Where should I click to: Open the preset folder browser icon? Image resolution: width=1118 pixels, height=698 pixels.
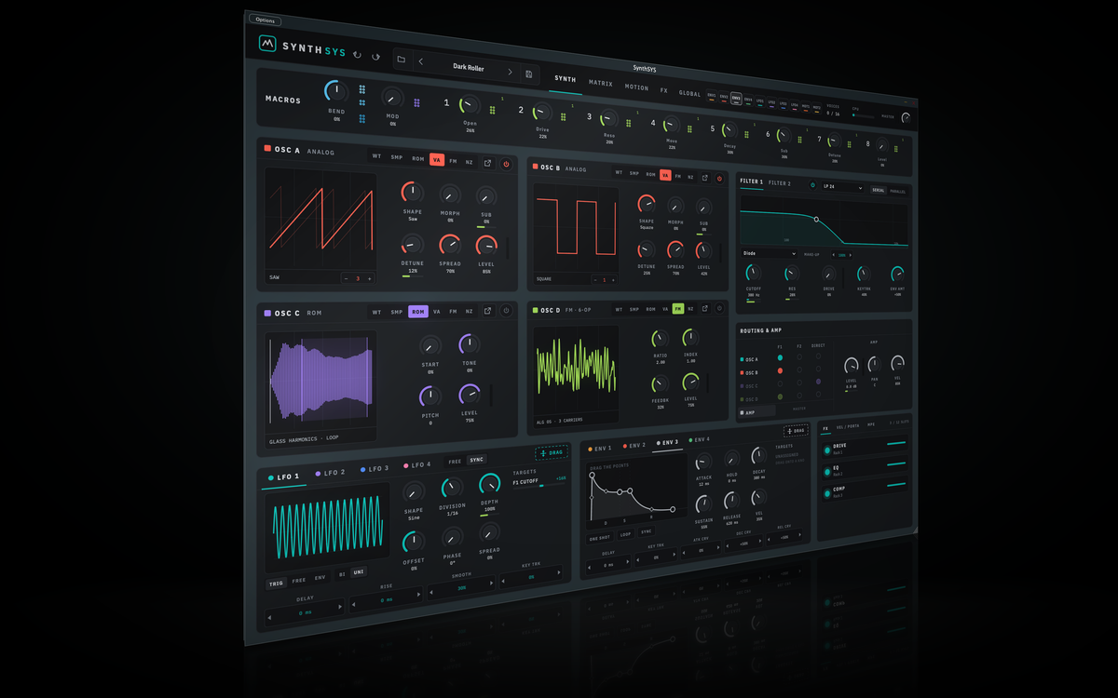(x=402, y=60)
